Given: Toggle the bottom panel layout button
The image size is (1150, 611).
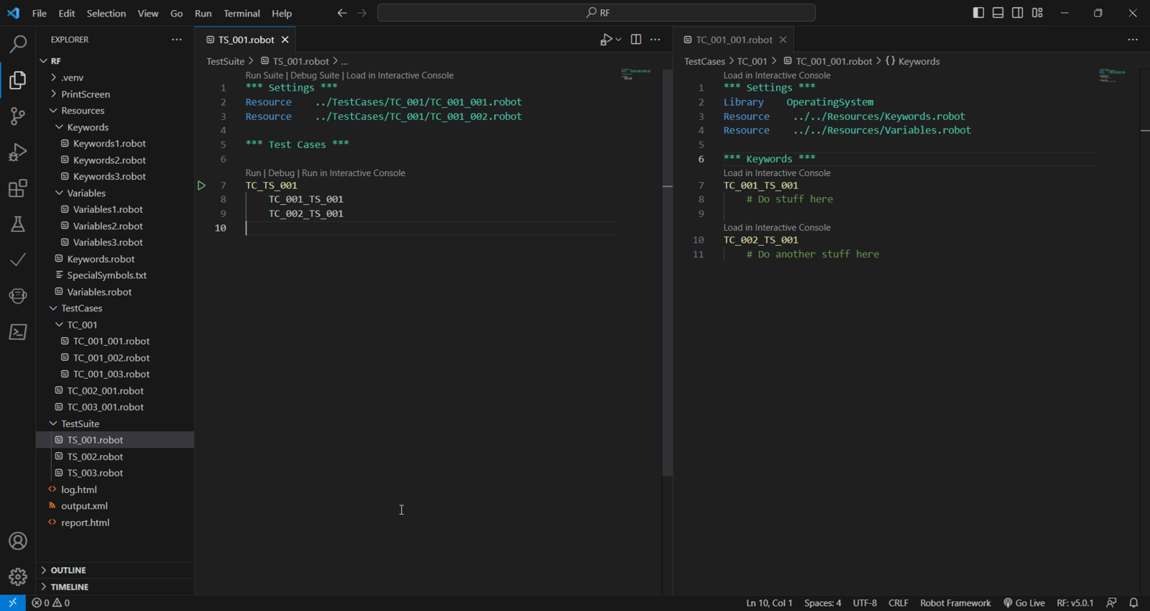Looking at the screenshot, I should click(998, 13).
